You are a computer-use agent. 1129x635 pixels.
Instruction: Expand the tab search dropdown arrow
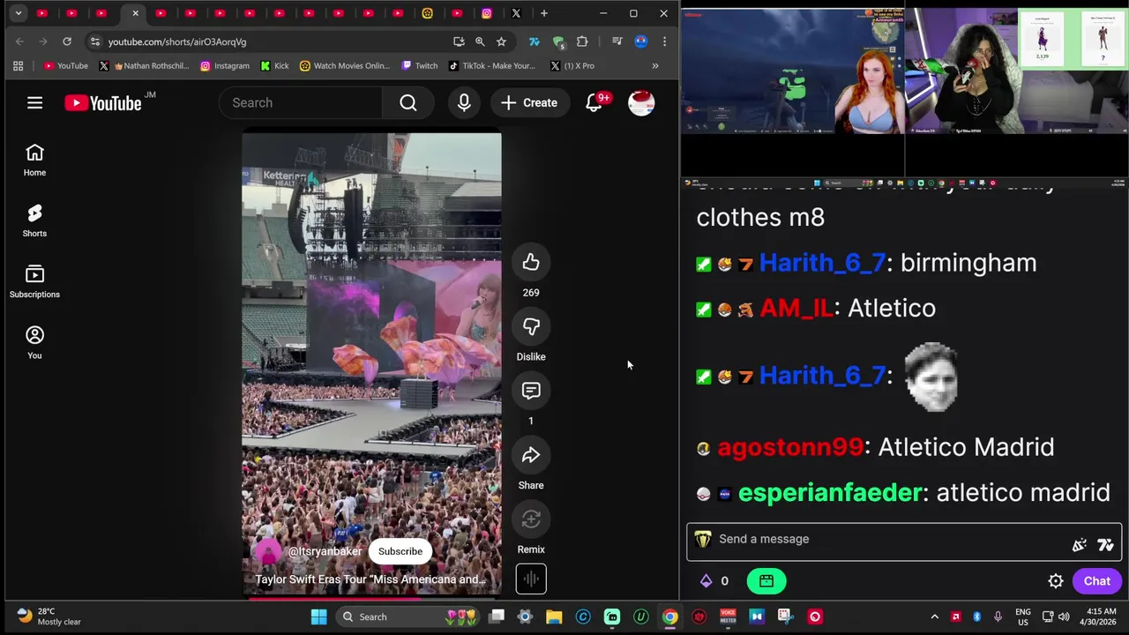pyautogui.click(x=18, y=13)
